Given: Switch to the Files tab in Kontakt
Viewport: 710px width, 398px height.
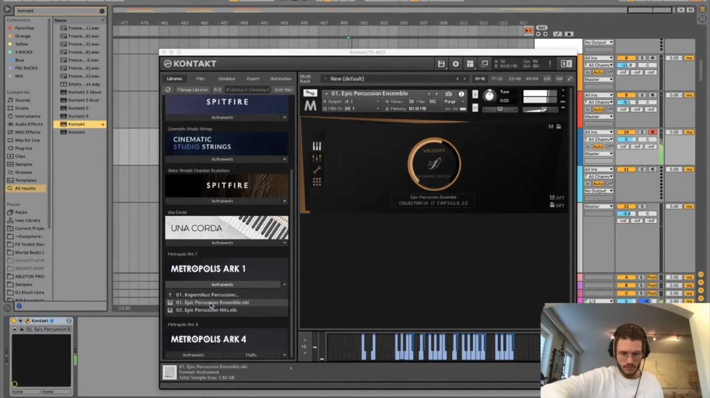Looking at the screenshot, I should pos(200,79).
